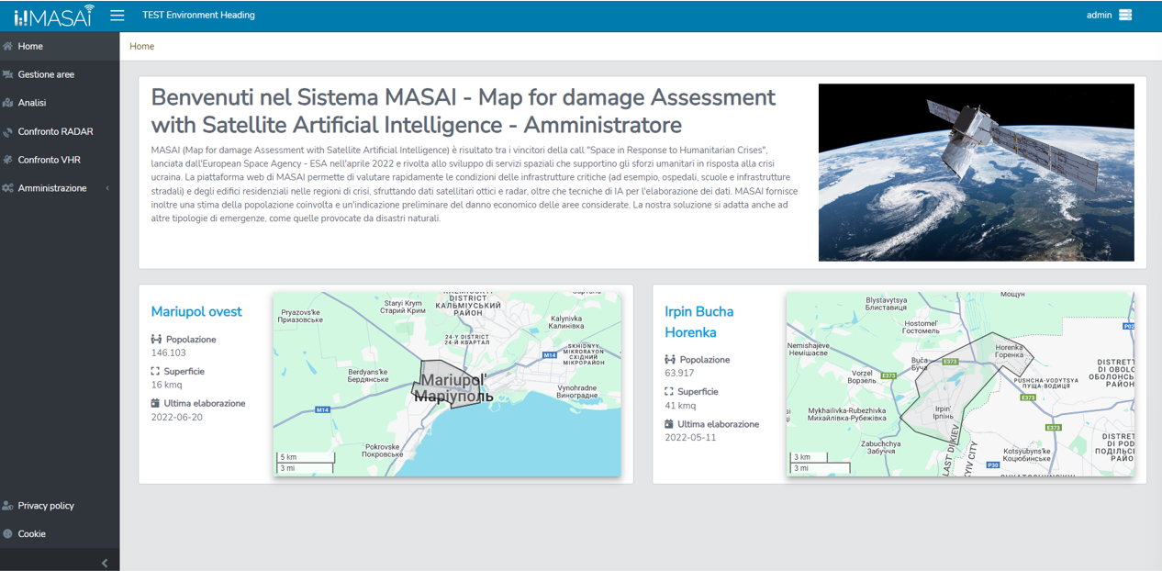Screen dimensions: 1162x571
Task: Click the Analisi chart icon
Action: point(8,103)
